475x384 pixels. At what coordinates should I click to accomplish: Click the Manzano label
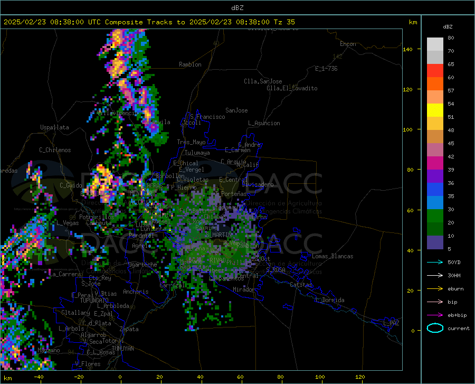click(49, 350)
